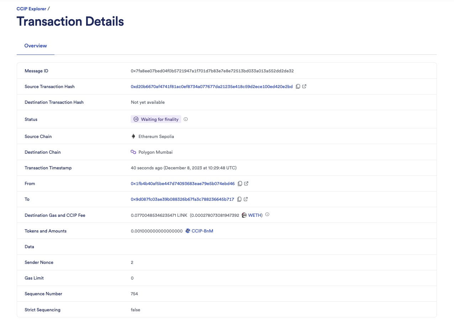Image resolution: width=454 pixels, height=327 pixels.
Task: Click the info icon after the WETH fee
Action: point(267,215)
